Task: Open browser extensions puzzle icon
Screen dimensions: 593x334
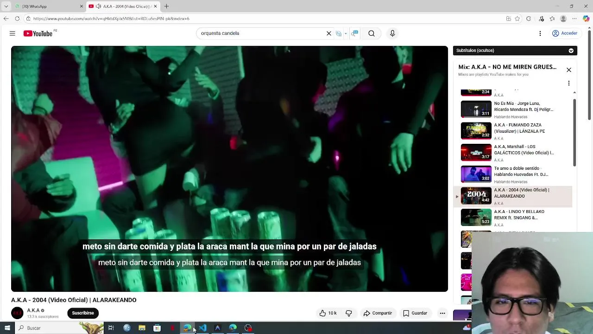Action: tap(529, 19)
